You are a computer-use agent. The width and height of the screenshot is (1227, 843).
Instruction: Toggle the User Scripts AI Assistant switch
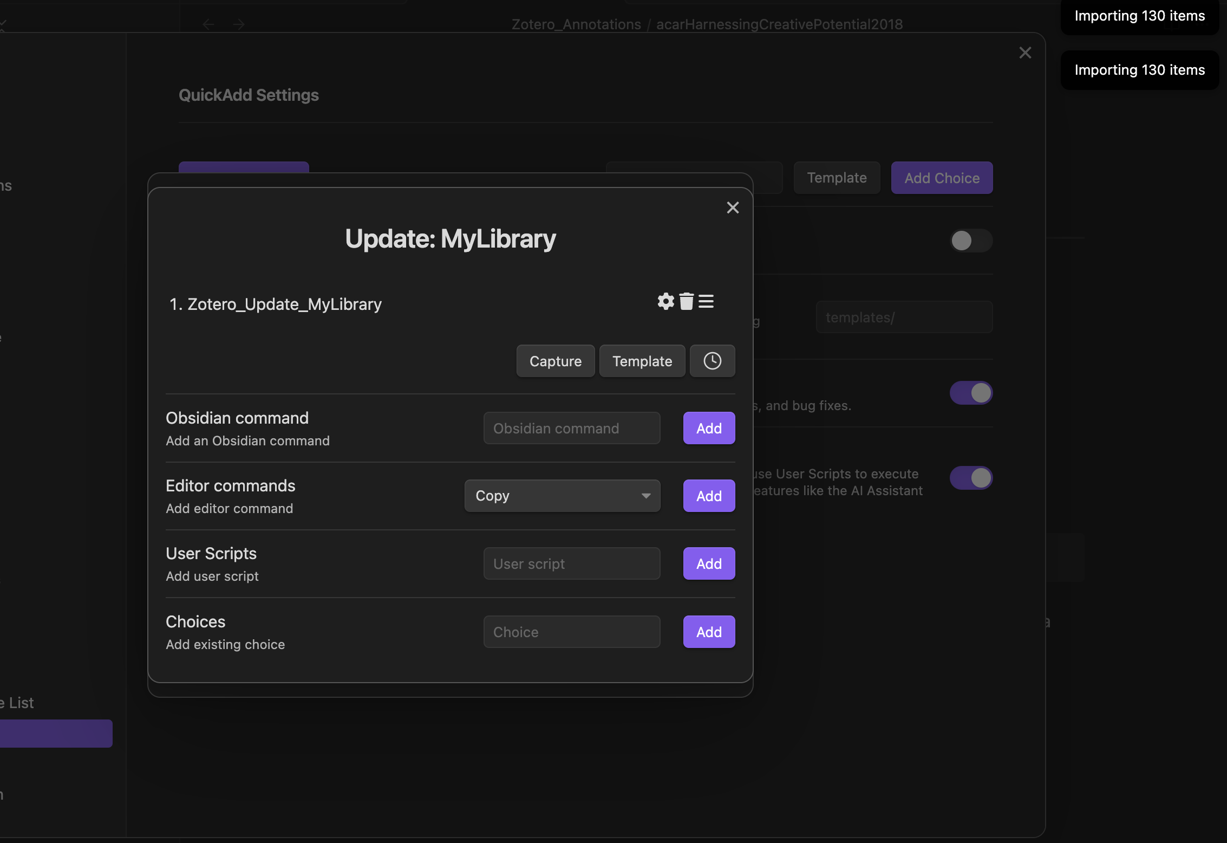(971, 478)
